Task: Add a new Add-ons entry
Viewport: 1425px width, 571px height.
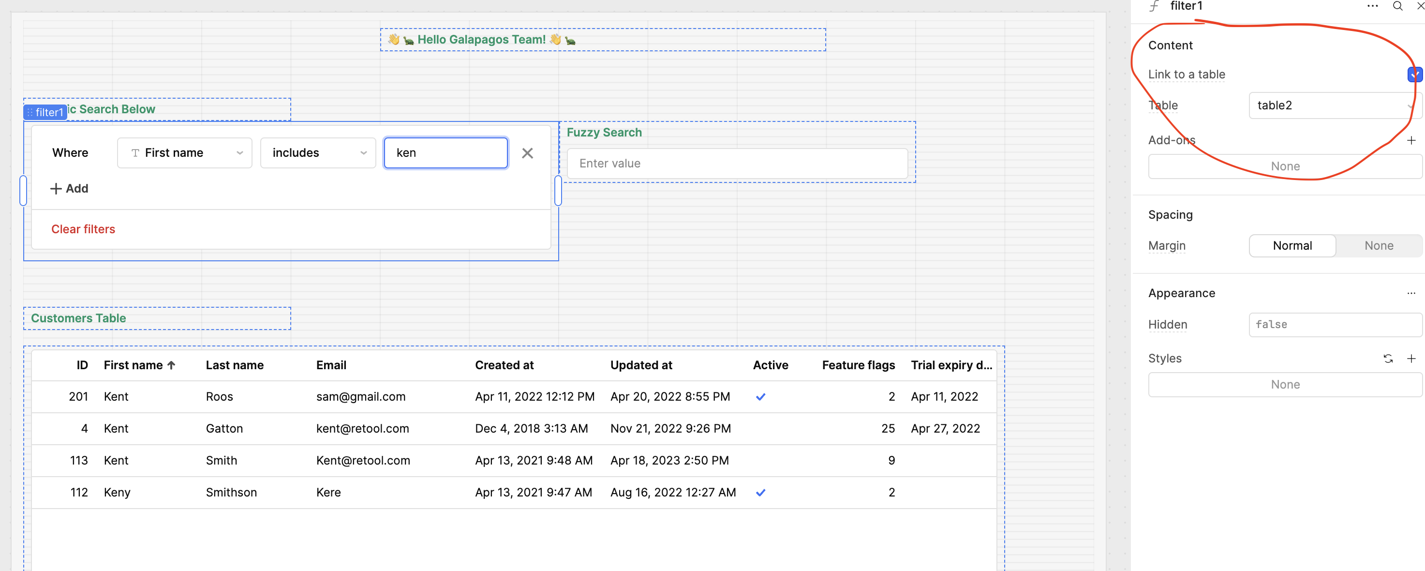Action: (x=1411, y=140)
